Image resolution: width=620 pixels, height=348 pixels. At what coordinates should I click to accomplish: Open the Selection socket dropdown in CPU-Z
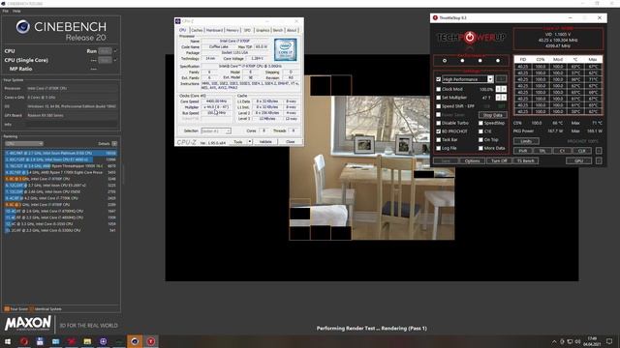[216, 130]
